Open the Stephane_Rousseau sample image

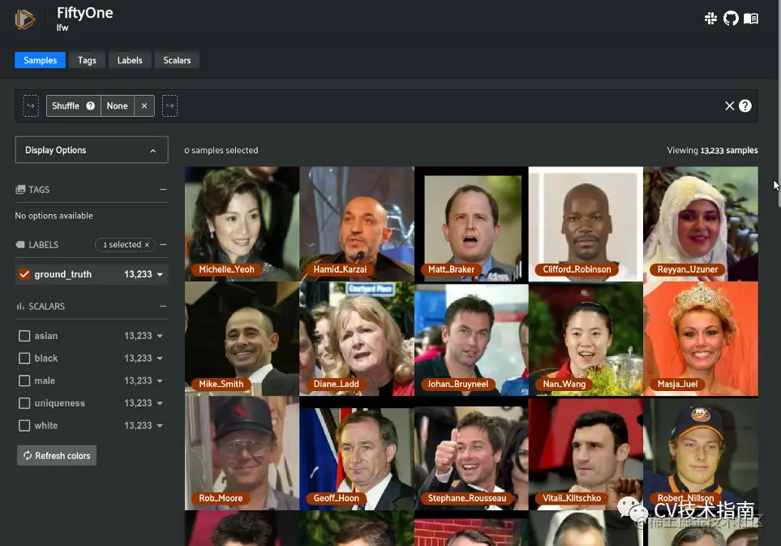471,454
